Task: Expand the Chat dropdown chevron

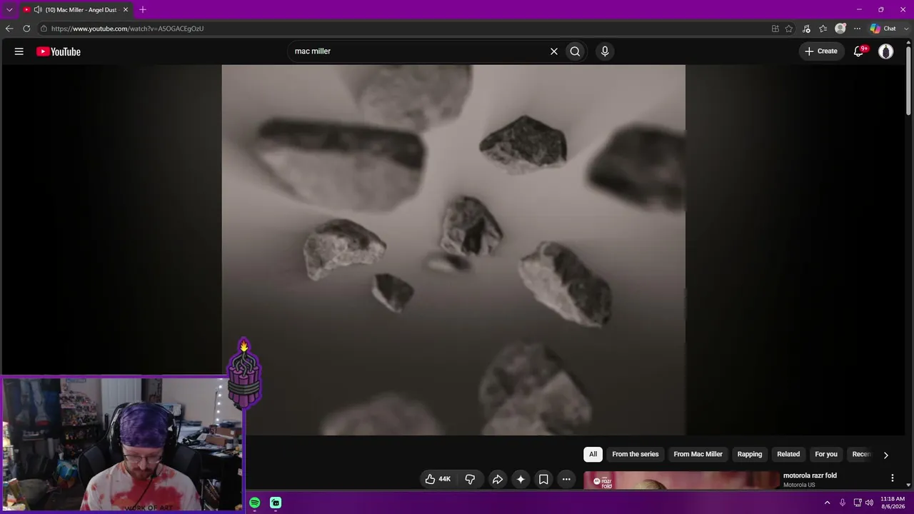Action: [x=906, y=29]
